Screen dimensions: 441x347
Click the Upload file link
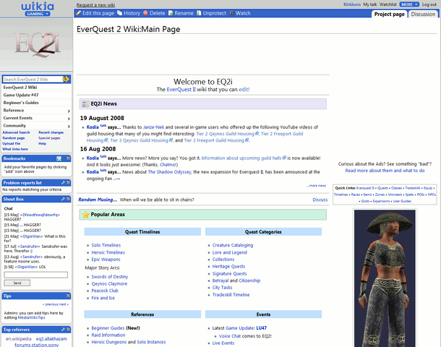(x=12, y=143)
